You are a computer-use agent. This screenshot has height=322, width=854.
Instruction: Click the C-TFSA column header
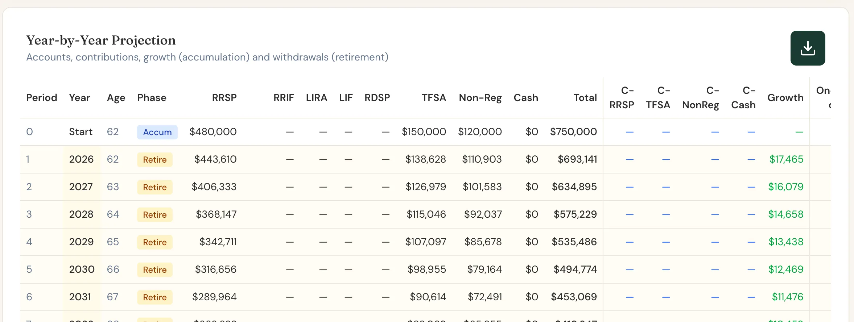point(658,98)
